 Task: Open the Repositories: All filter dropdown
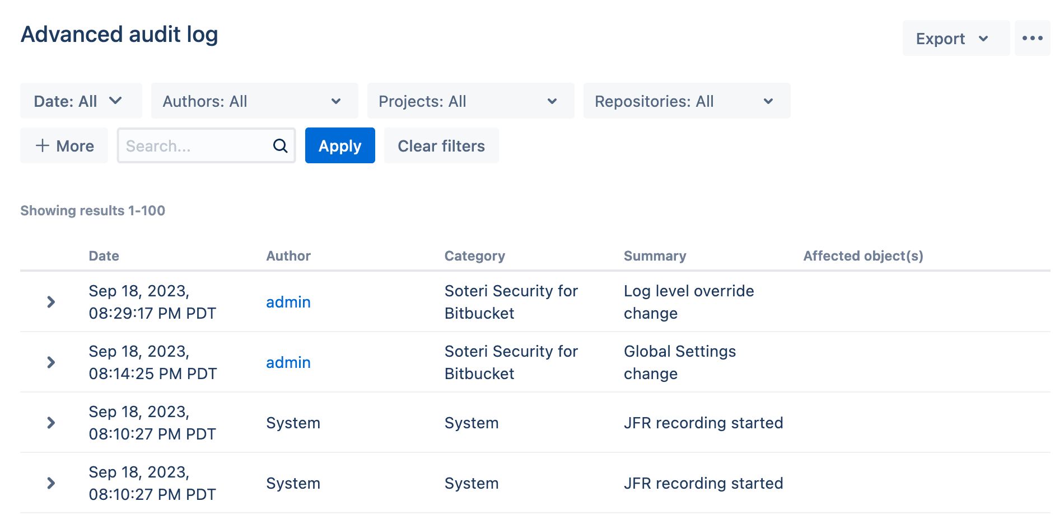(687, 101)
